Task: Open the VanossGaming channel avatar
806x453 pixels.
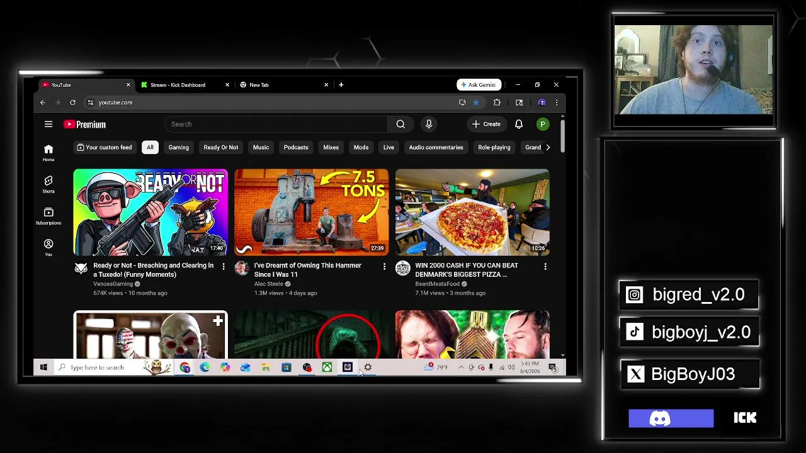Action: point(81,269)
